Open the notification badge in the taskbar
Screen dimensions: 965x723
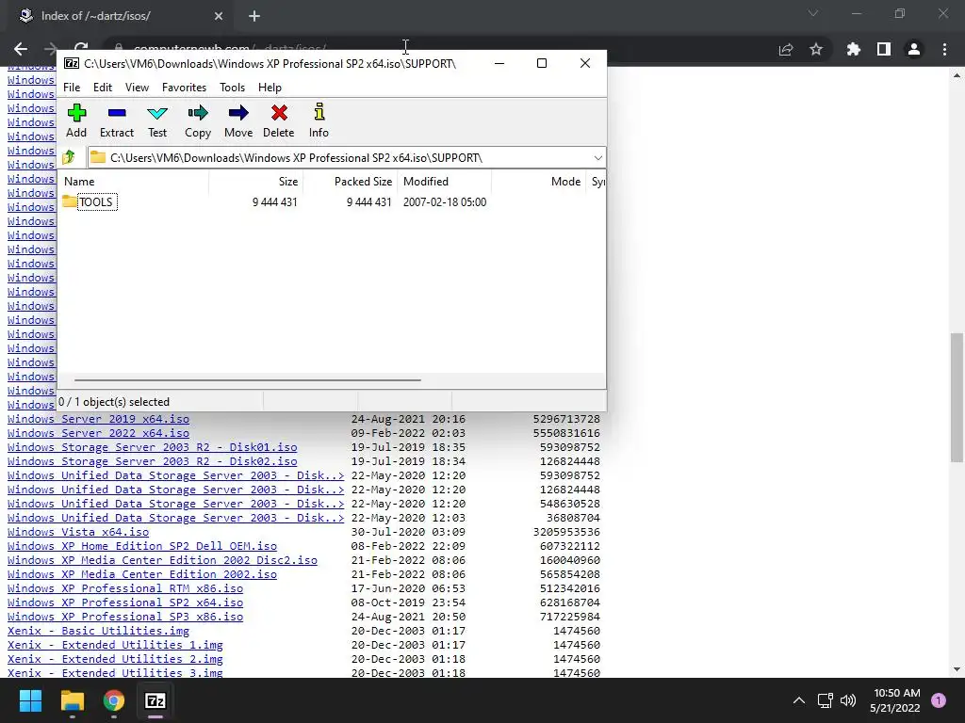939,700
